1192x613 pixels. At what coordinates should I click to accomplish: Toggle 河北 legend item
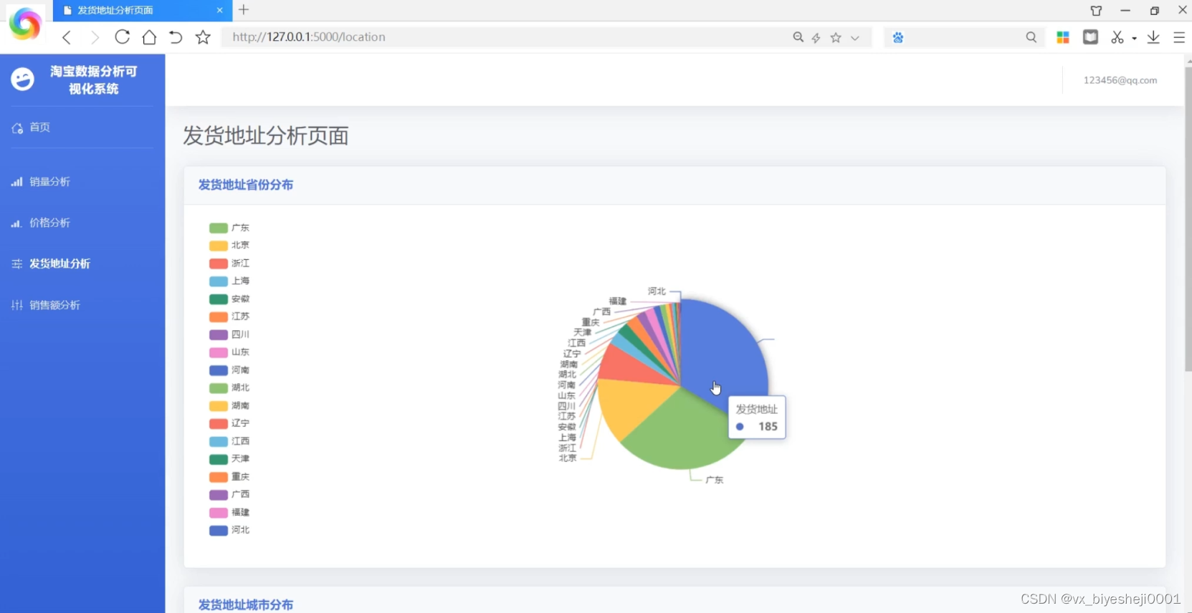(x=229, y=530)
